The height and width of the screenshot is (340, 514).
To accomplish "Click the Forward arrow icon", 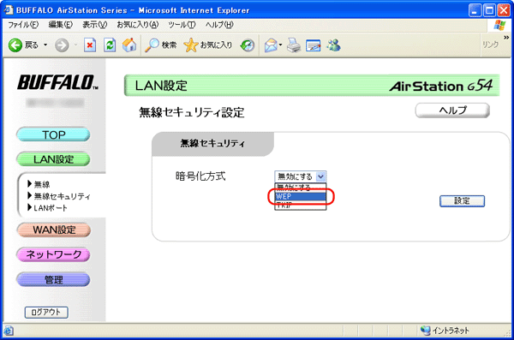I will 62,45.
